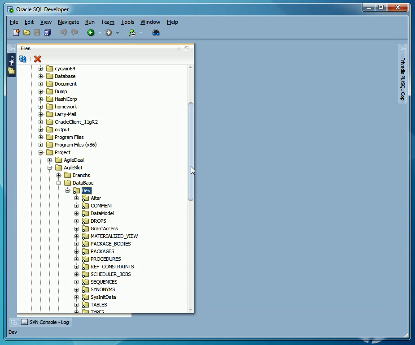
Task: Click the New file toolbar icon
Action: 17,33
